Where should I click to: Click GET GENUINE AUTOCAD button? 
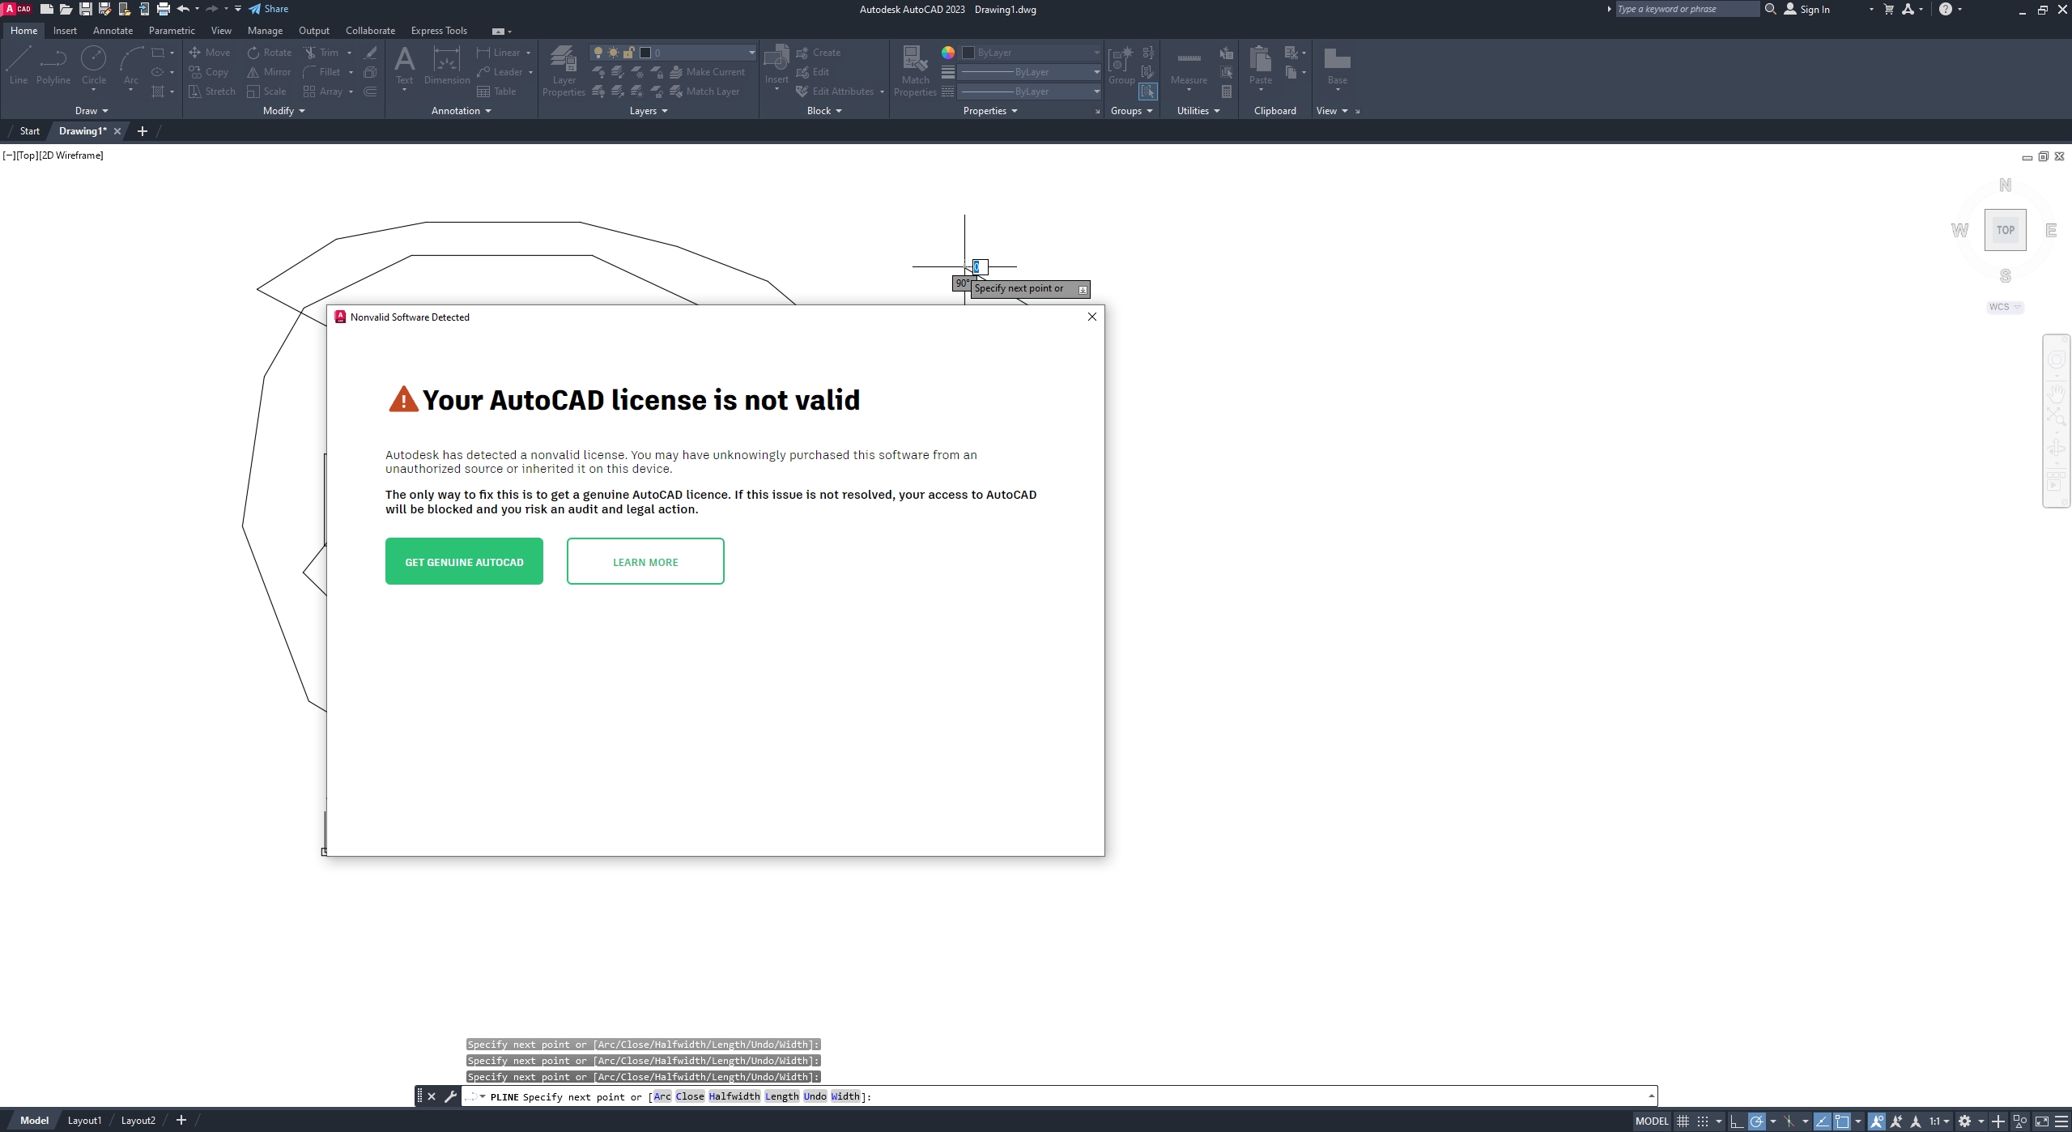click(462, 560)
